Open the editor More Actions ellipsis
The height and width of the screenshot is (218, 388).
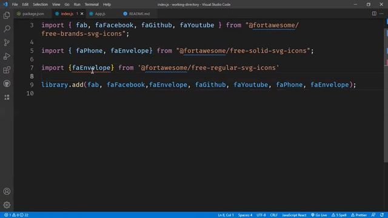[381, 13]
